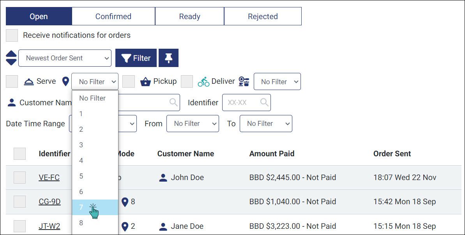Collapse the Serve table No Filter dropdown

click(95, 81)
